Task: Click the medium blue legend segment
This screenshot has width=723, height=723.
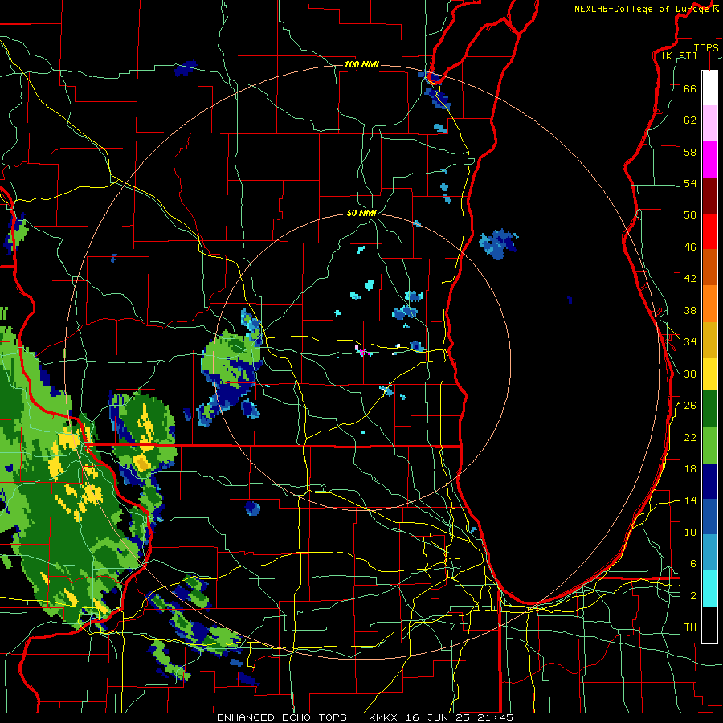Action: [709, 517]
